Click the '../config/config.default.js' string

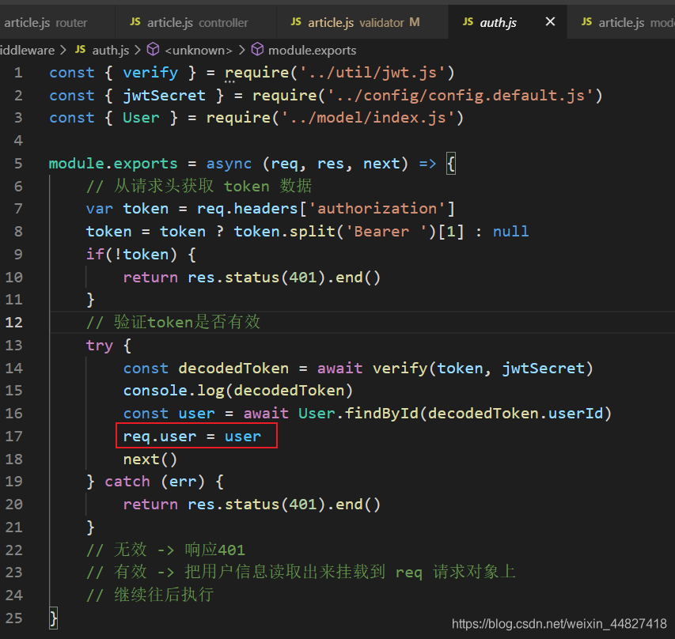461,95
